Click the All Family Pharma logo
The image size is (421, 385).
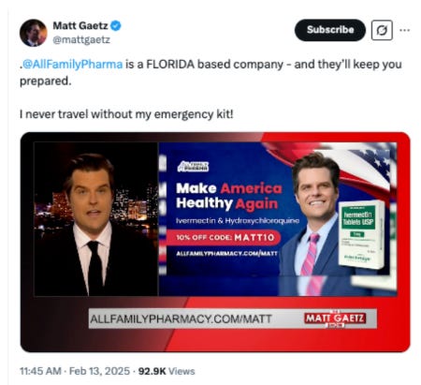click(x=194, y=167)
